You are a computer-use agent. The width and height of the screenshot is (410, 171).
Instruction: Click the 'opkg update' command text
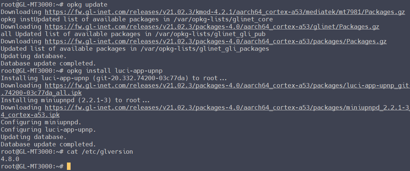(87, 5)
